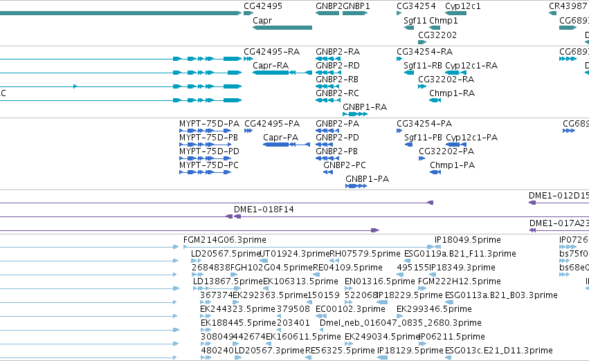Select the GNBP2-PC protein label
Image resolution: width=589 pixels, height=361 pixels.
(345, 165)
